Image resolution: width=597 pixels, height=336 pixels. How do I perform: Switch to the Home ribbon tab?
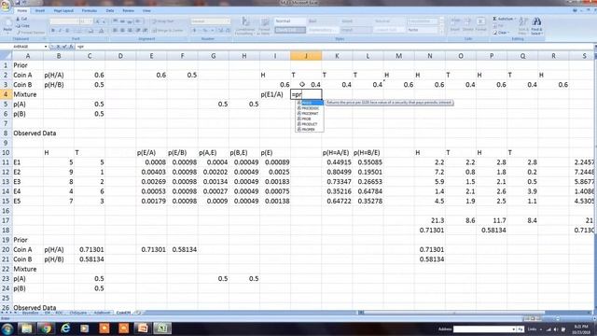22,10
